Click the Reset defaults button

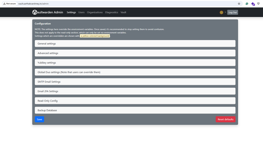click(x=225, y=119)
